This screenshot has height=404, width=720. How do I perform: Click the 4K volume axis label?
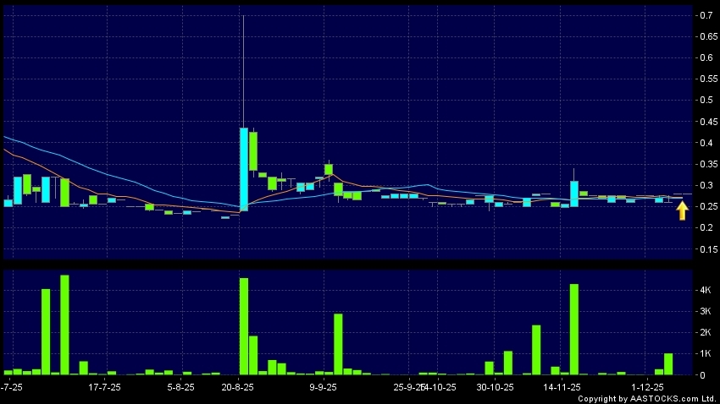point(705,290)
